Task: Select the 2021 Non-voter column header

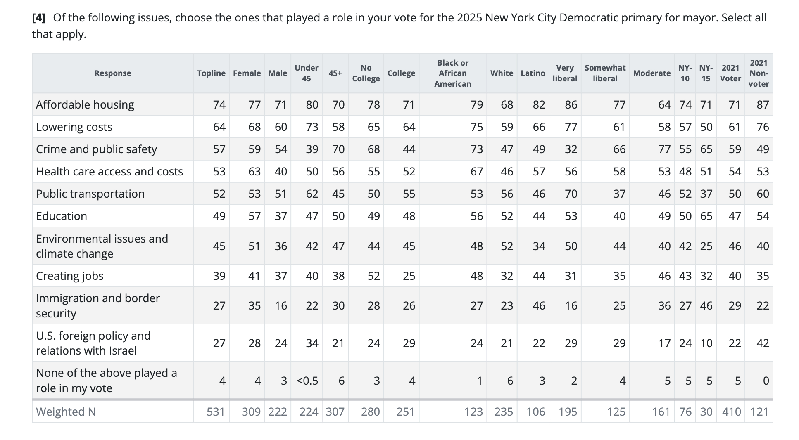Action: 759,73
